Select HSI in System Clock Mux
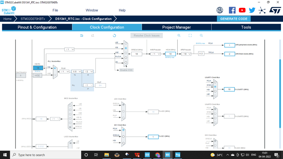Screen dimensions: 283x159 (126, 48)
